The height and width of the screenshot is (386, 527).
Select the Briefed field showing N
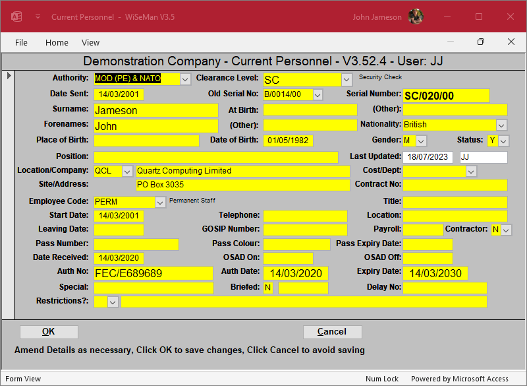267,288
